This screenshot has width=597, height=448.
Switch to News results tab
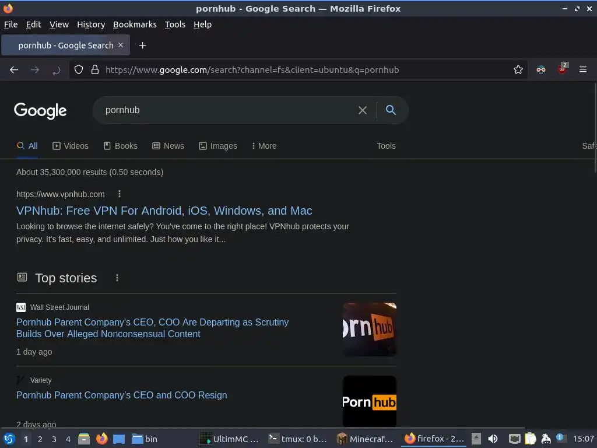tap(168, 146)
